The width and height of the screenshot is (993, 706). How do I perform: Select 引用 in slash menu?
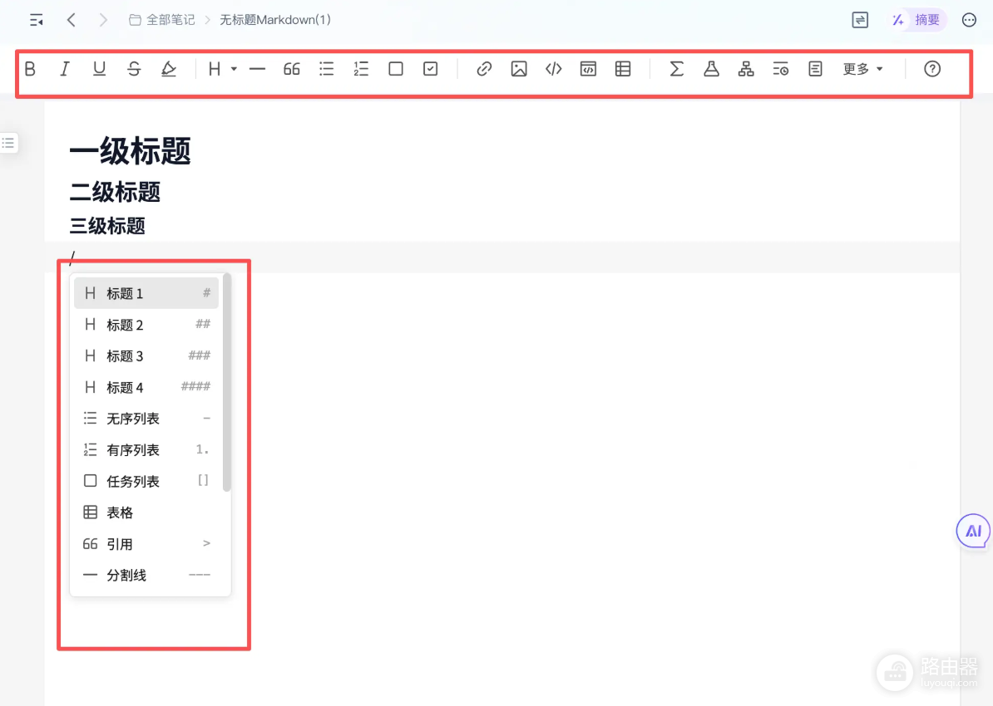coord(146,543)
